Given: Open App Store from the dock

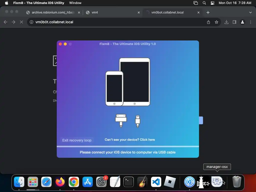Looking at the screenshot, I should (87, 182).
